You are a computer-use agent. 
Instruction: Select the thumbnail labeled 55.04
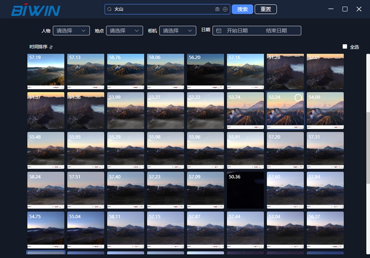[x=86, y=230]
